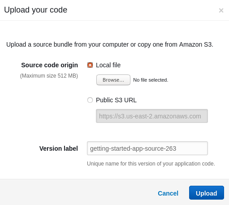Viewport: 229px width, 205px height.
Task: Click the "No file selected." text
Action: click(x=151, y=80)
